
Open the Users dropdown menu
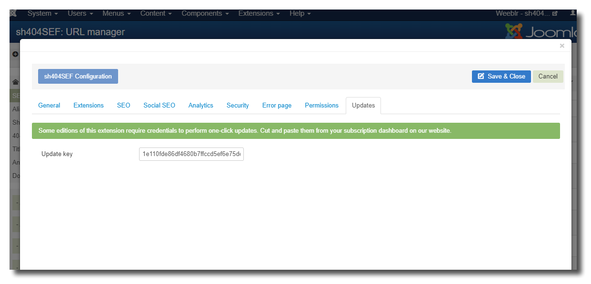pyautogui.click(x=80, y=13)
